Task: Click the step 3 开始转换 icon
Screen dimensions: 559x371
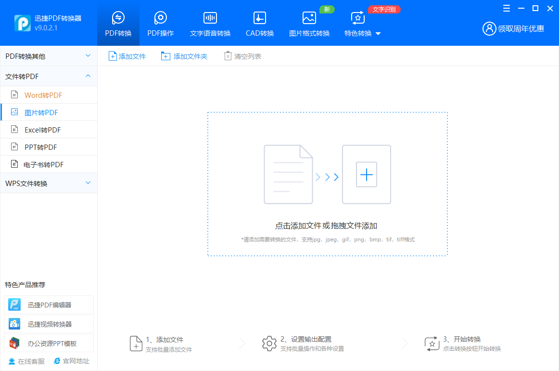Action: pyautogui.click(x=432, y=344)
